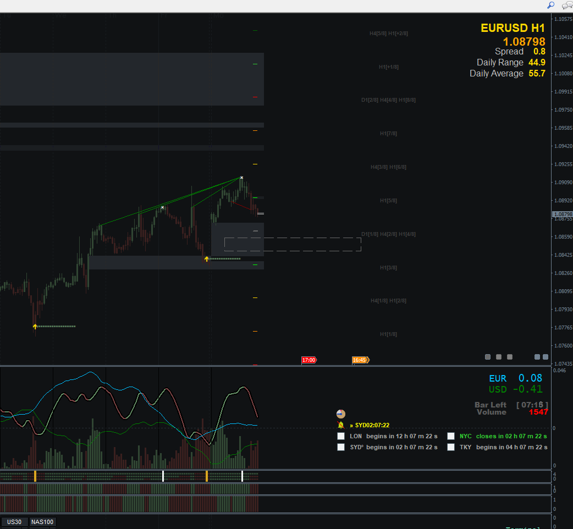Open the search magnifier icon
The width and height of the screenshot is (573, 529).
coord(550,5)
